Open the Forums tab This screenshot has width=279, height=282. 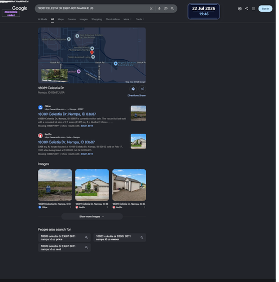[72, 19]
